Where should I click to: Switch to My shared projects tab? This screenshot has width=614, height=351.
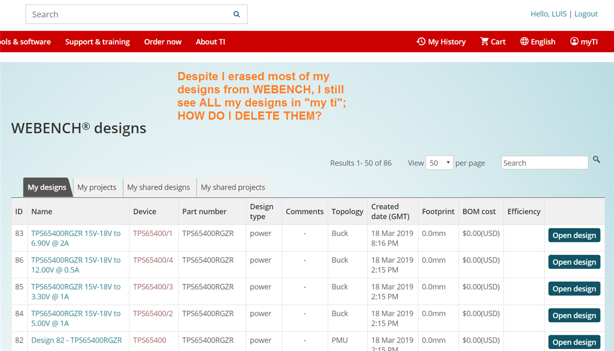pos(233,187)
